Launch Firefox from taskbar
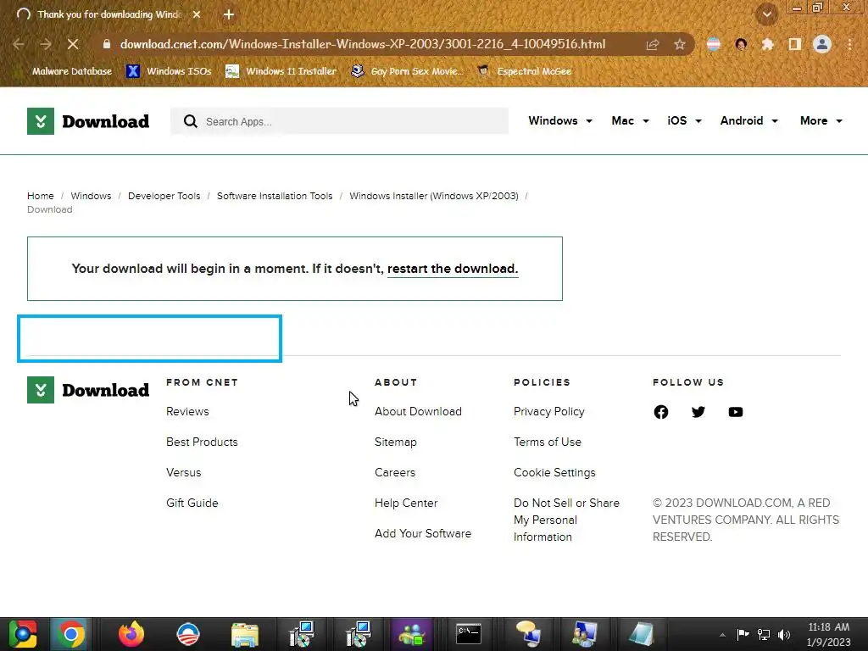 pos(131,634)
